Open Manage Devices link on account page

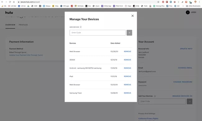coord(182,96)
